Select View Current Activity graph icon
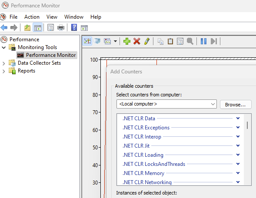 pos(87,41)
